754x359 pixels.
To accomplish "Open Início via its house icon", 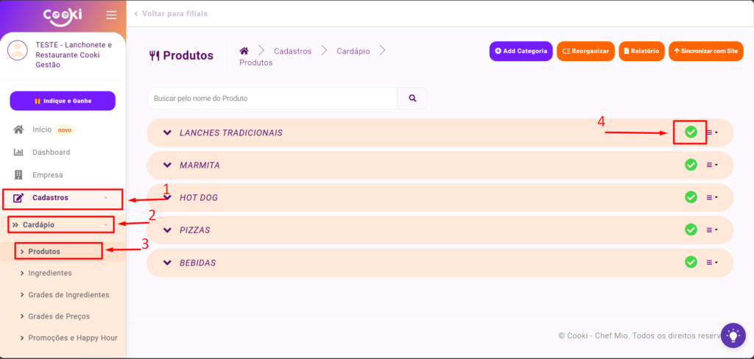I will point(19,129).
